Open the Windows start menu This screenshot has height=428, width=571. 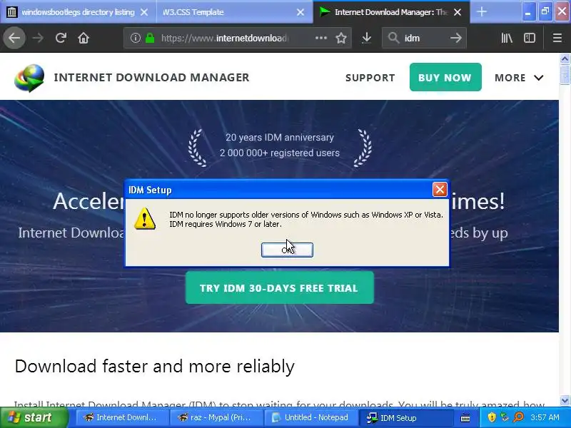coord(34,417)
